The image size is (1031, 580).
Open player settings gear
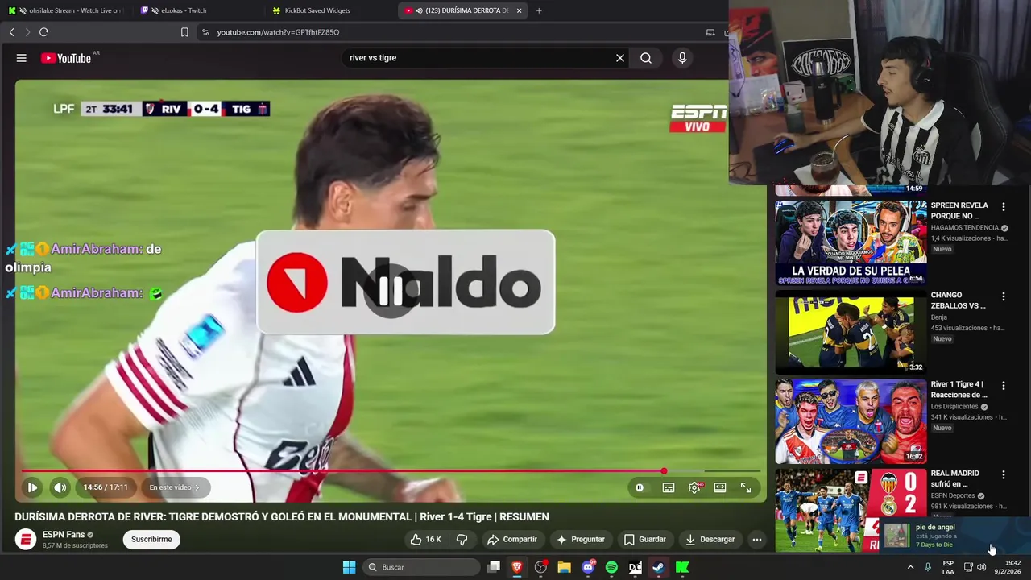[695, 487]
